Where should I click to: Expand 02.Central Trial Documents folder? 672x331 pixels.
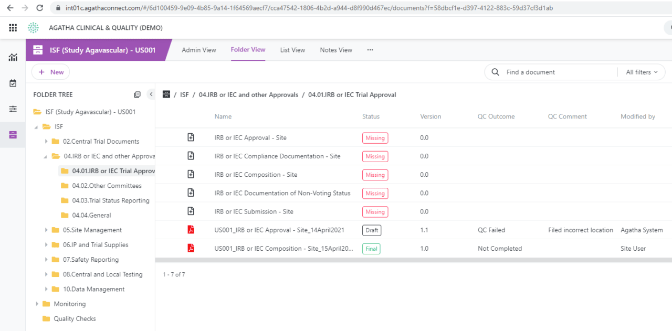[x=46, y=141]
